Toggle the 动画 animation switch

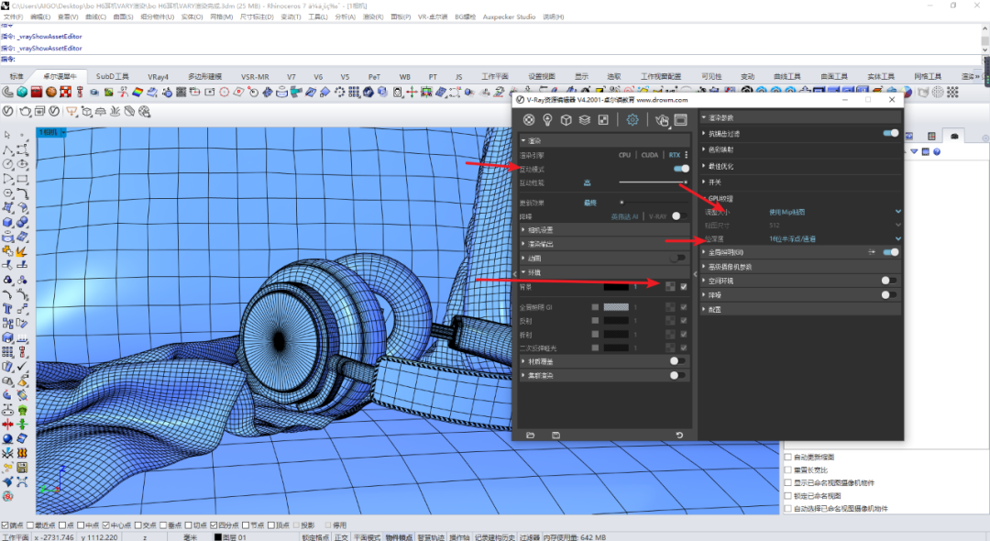click(678, 258)
